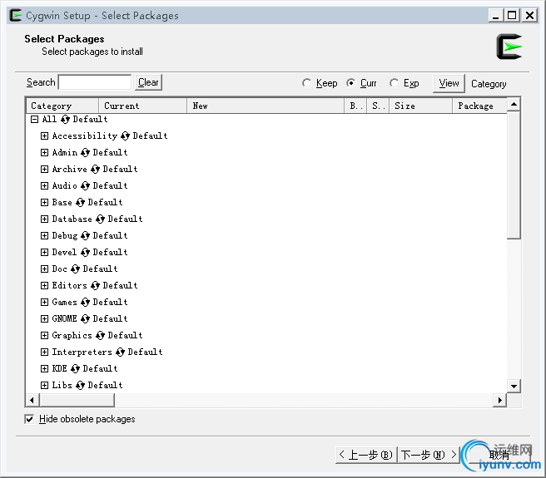Expand the Devel category

(44, 253)
